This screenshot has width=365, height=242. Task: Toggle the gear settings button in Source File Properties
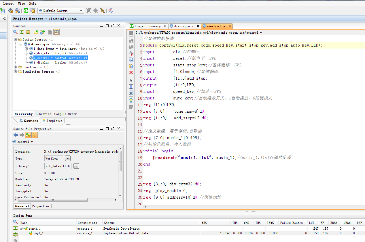click(x=28, y=135)
